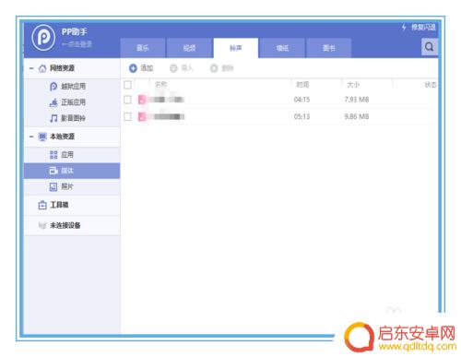Viewport: 461px width, 357px height.
Task: Check the box for the 05:13 ringtone
Action: pyautogui.click(x=127, y=116)
